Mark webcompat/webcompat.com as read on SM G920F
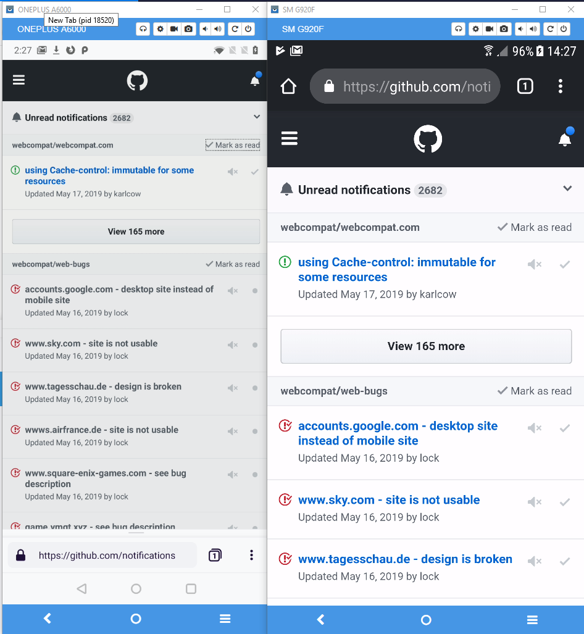The image size is (584, 634). (534, 227)
